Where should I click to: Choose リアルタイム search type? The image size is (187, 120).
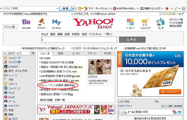pos(95,34)
